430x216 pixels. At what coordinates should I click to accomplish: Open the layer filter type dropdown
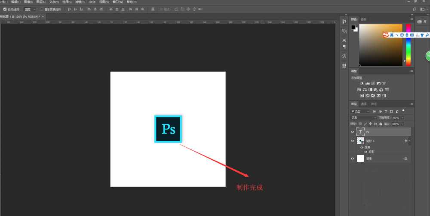[360, 111]
